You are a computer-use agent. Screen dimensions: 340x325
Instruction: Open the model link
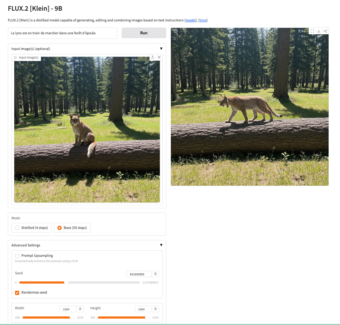click(x=191, y=20)
